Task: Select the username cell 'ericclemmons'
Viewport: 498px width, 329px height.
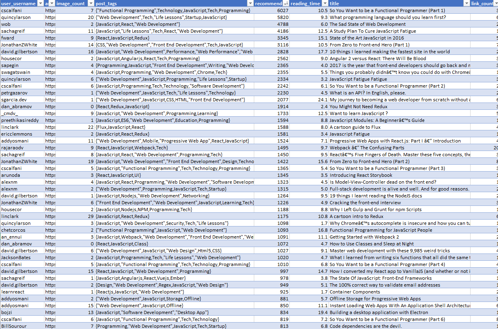Action: (16, 134)
